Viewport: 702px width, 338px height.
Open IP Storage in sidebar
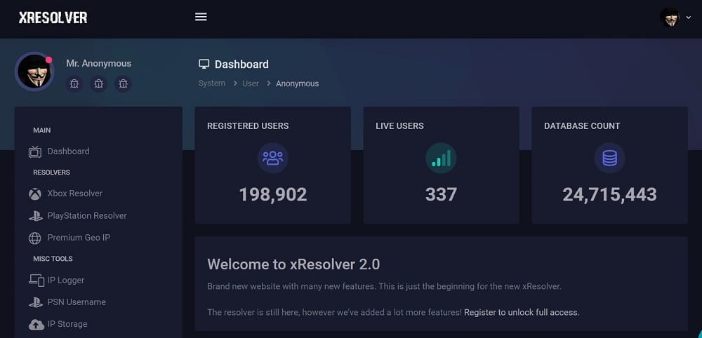point(67,324)
